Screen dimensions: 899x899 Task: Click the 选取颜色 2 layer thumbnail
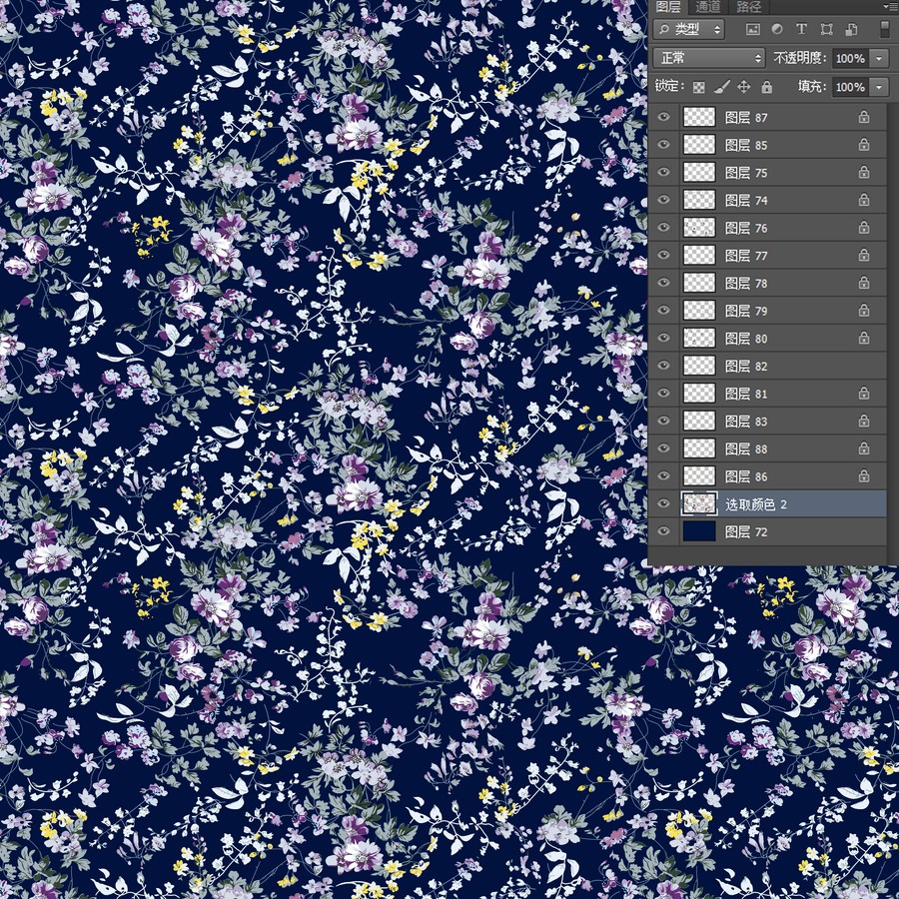[x=699, y=504]
